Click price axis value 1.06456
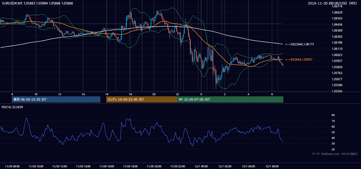Image resolution: width=361 pixels, height=169 pixels. 337,25
